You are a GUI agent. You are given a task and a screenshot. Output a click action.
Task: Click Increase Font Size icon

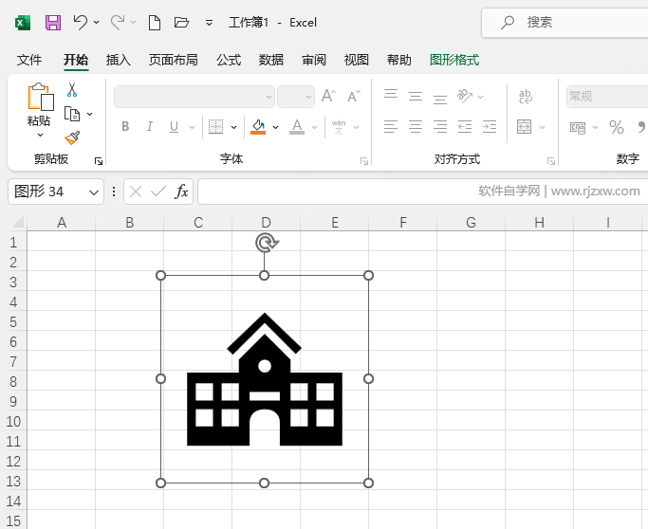[x=329, y=96]
